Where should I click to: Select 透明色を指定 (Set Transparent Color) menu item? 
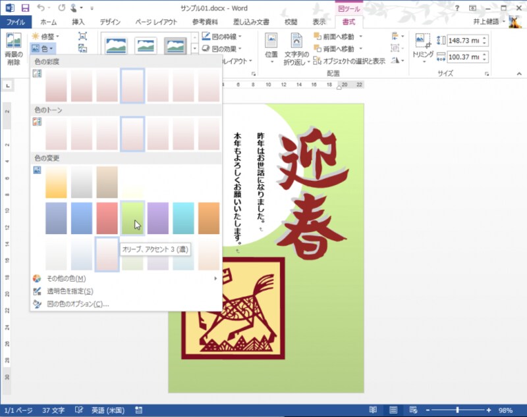tap(69, 291)
